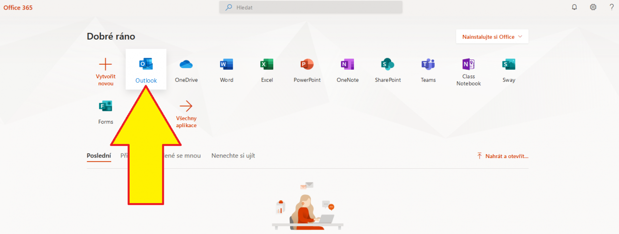Screen dimensions: 619x234
Task: Open the Forms app
Action: 105,111
